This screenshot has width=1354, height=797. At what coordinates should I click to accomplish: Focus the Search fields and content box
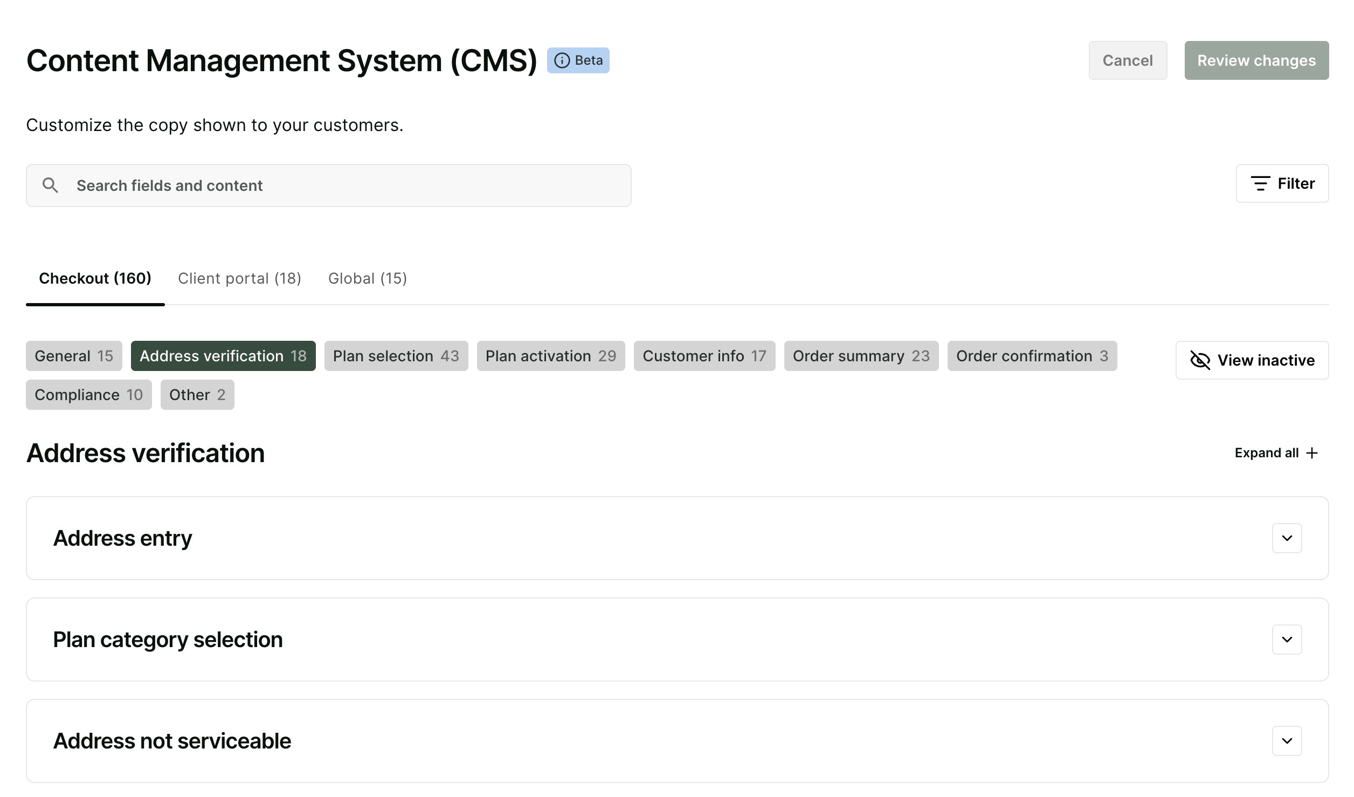329,185
